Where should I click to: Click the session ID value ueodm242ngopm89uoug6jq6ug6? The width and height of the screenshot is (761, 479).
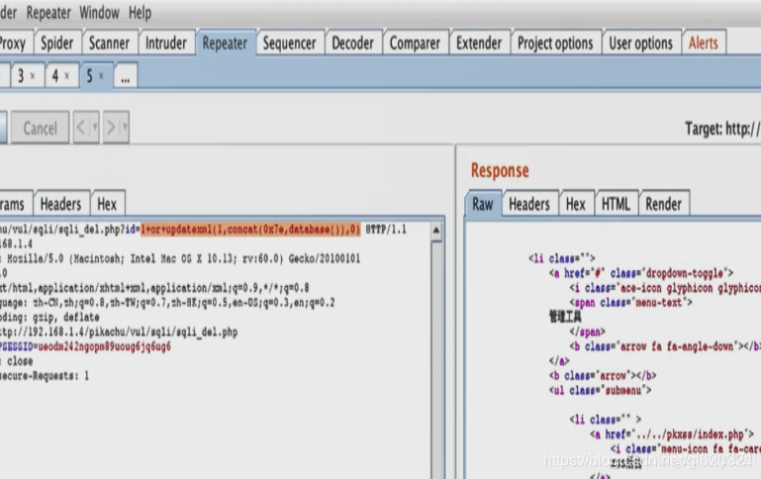point(104,347)
